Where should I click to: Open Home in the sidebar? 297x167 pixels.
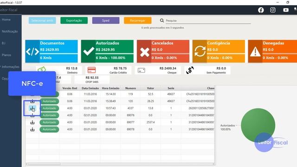click(6, 19)
